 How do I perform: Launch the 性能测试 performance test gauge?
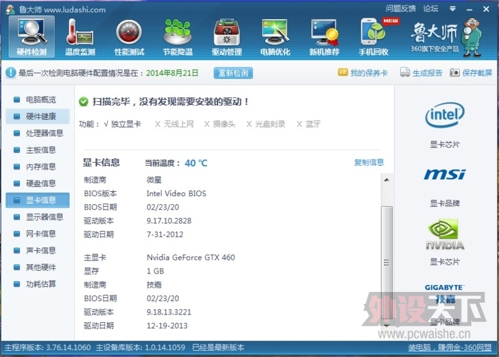click(x=129, y=37)
